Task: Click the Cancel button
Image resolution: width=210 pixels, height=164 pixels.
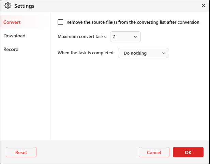Action: click(x=154, y=152)
